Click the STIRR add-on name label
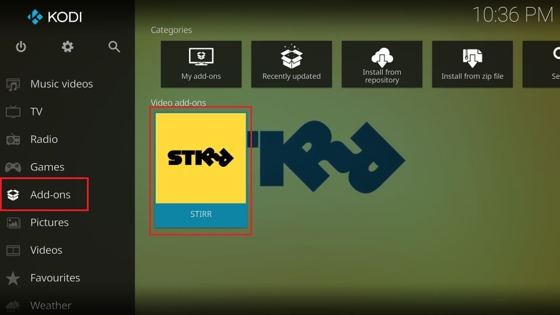 201,214
